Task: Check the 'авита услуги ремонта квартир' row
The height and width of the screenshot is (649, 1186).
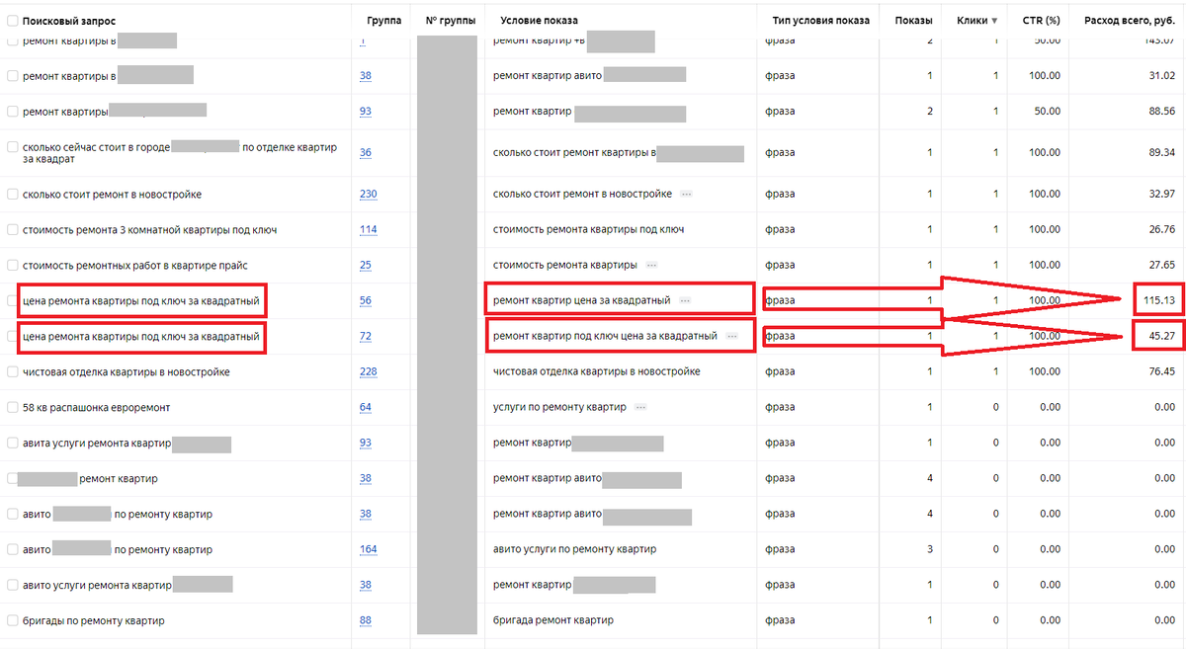Action: 12,444
